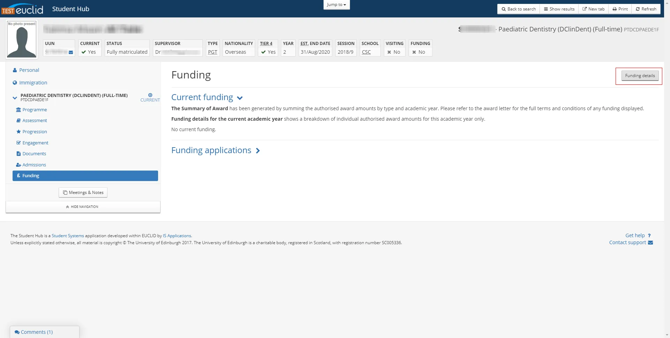Click the envelope icon beside the UUN field

point(71,52)
